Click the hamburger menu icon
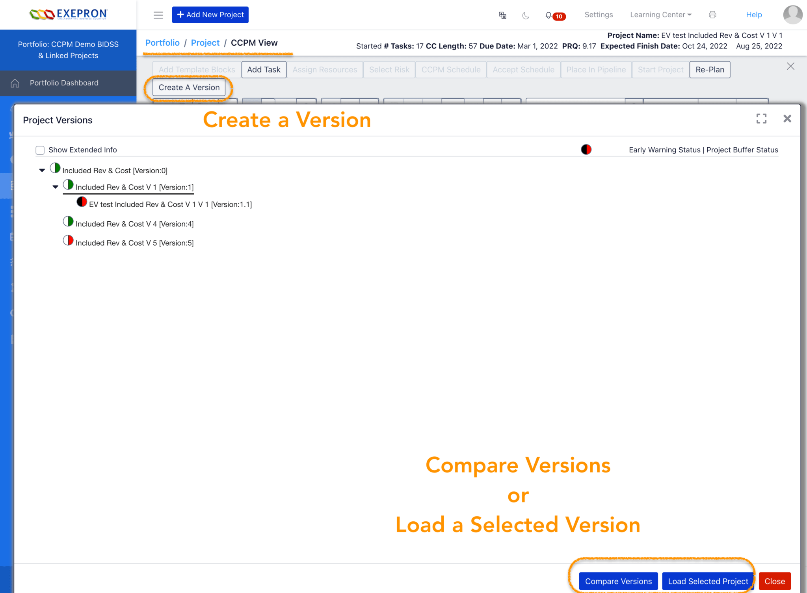This screenshot has height=593, width=807. [x=158, y=15]
